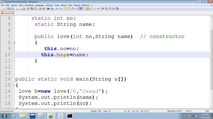Open the Run menu
This screenshot has width=213, height=119.
[x=70, y=5]
